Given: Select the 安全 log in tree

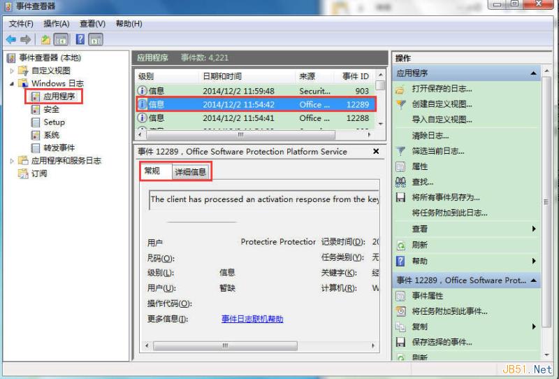Looking at the screenshot, I should tap(51, 109).
